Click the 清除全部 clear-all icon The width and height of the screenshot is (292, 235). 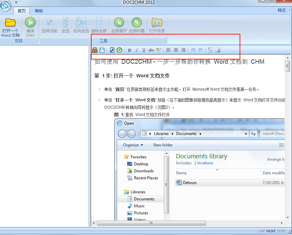99,22
